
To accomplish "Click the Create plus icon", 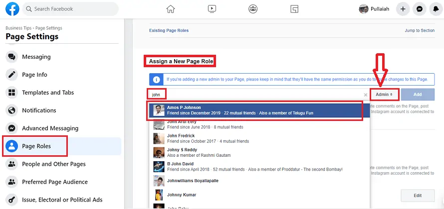I will tap(403, 9).
